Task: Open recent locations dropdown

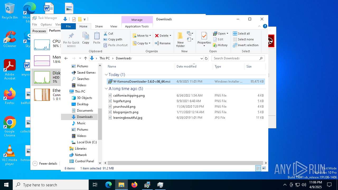Action: pyautogui.click(x=80, y=58)
